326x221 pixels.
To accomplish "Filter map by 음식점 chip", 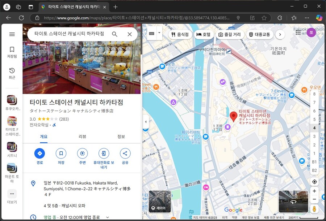I will pyautogui.click(x=180, y=34).
